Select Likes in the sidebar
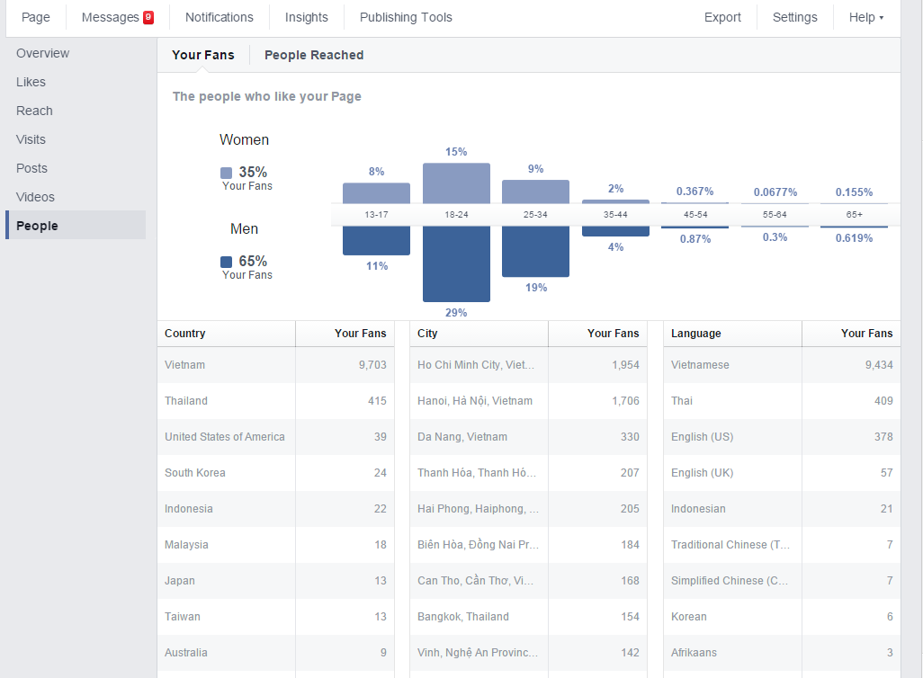The height and width of the screenshot is (678, 923). point(31,82)
